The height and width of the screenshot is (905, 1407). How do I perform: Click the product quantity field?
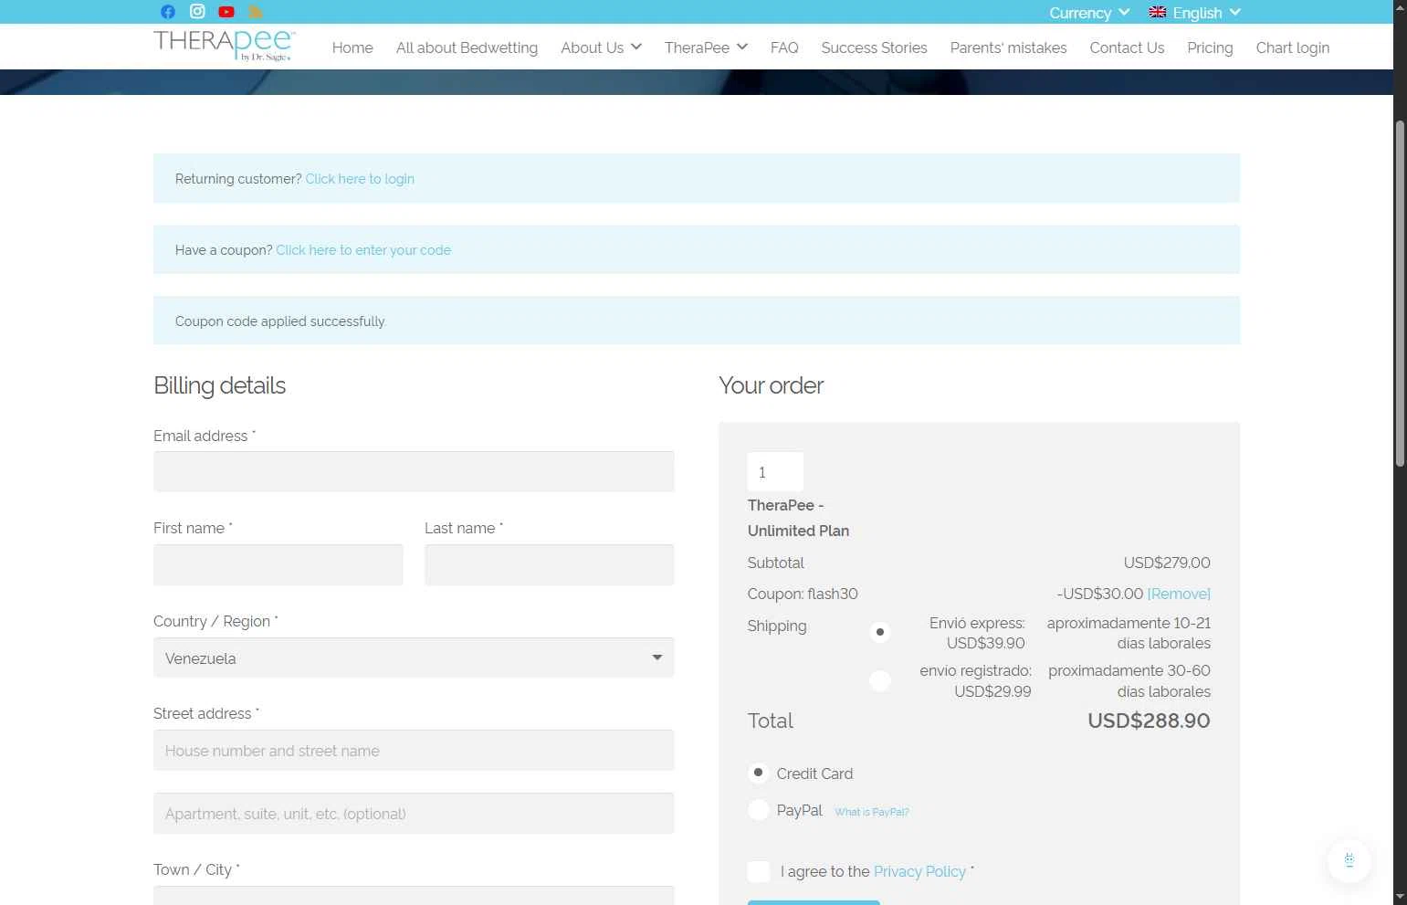click(775, 472)
